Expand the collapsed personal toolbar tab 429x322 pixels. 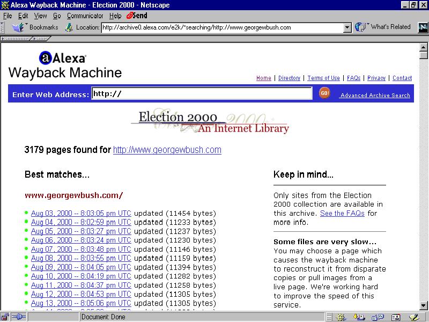[x=41, y=39]
